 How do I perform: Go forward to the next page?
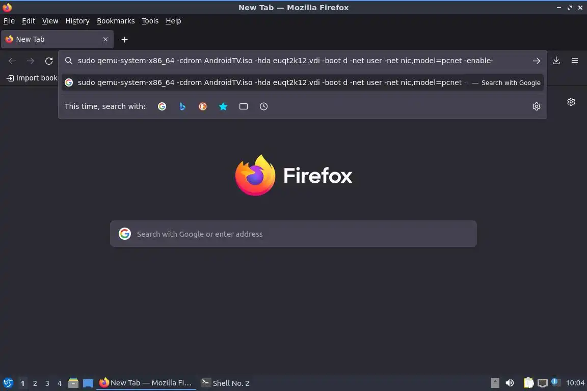point(31,61)
